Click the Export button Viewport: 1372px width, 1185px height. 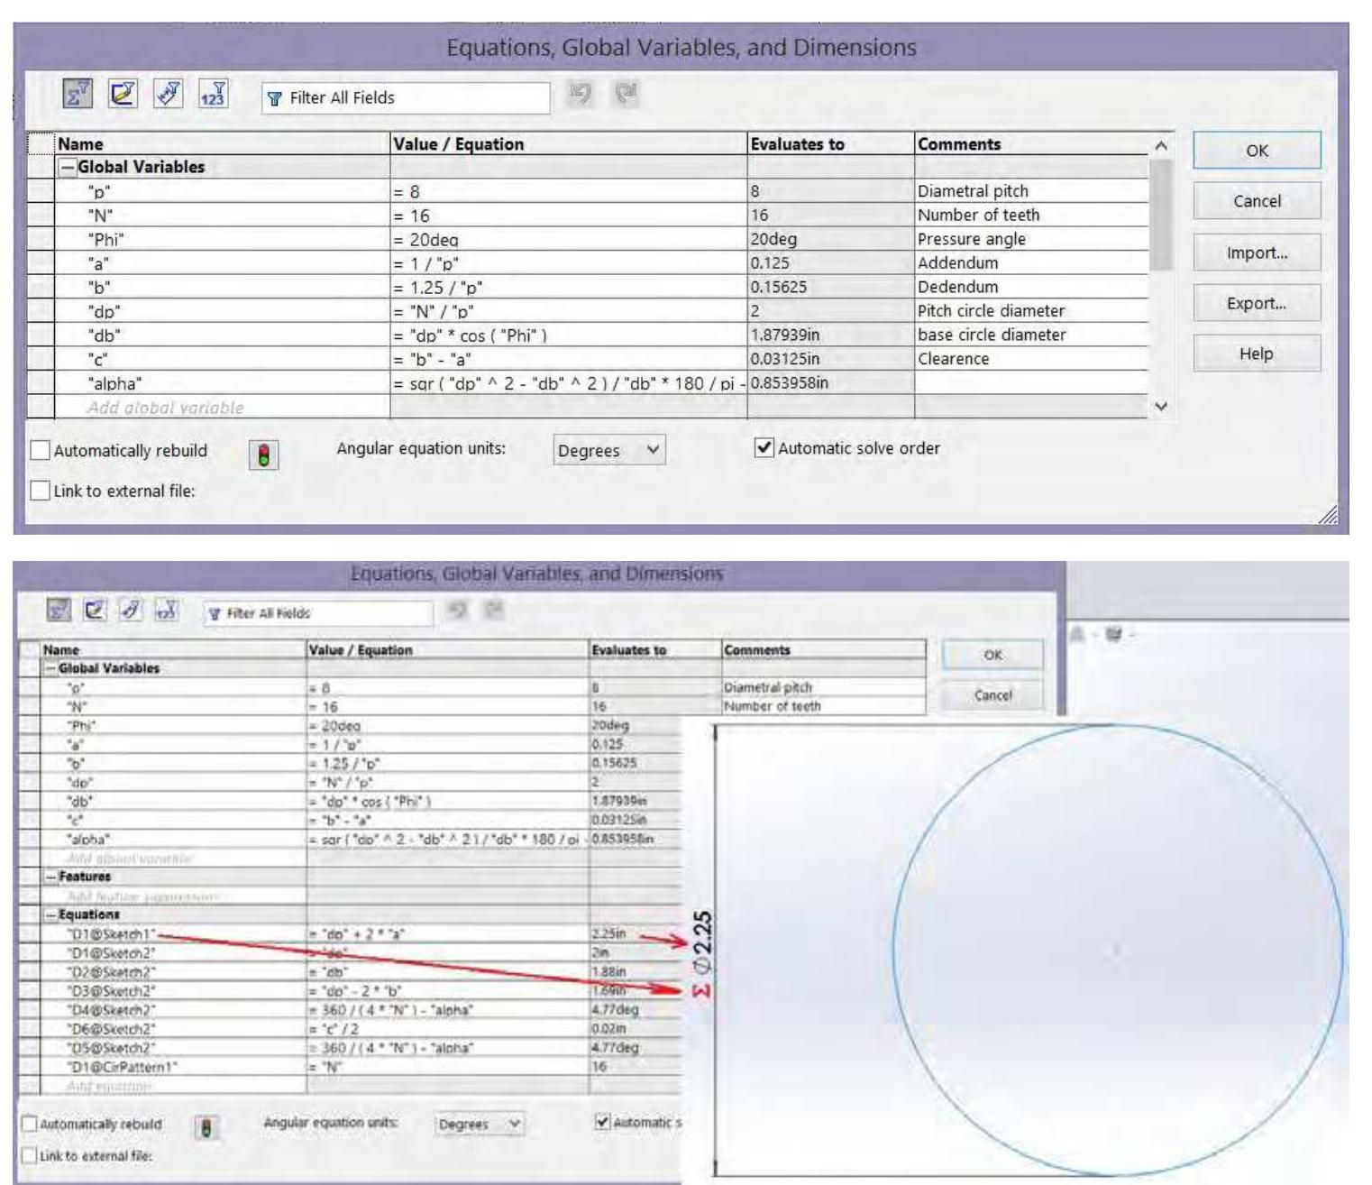click(x=1257, y=305)
